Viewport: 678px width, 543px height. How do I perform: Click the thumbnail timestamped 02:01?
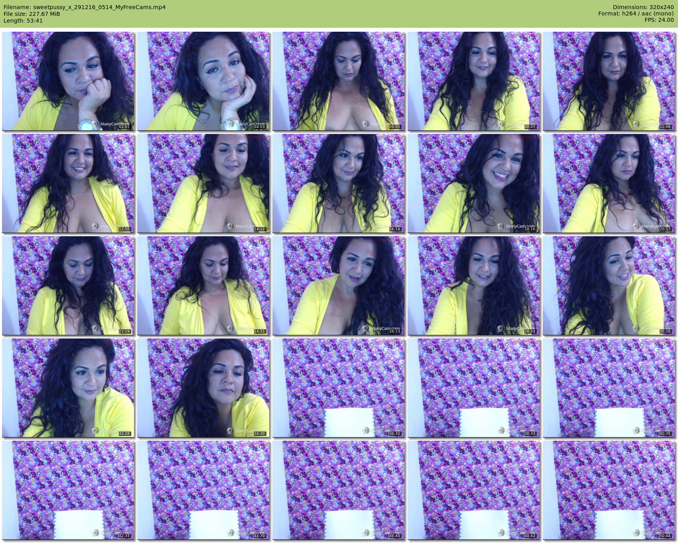[x=68, y=81]
